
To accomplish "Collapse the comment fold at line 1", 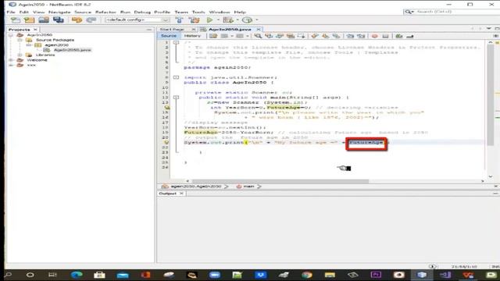I will tap(176, 42).
